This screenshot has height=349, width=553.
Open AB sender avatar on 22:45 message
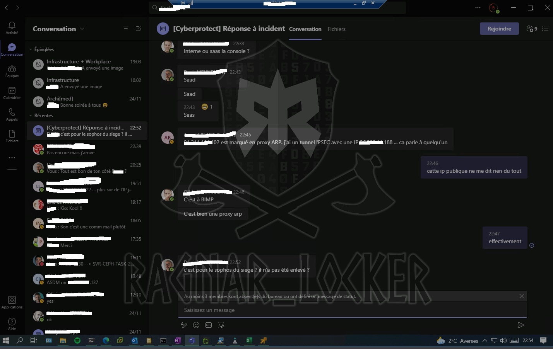167,138
